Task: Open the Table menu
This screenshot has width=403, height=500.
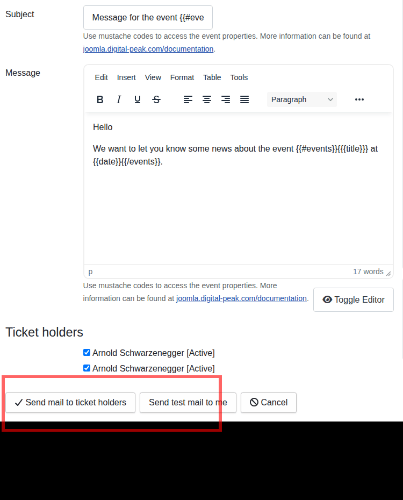Action: pos(212,77)
